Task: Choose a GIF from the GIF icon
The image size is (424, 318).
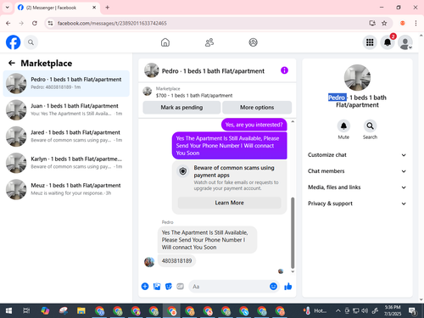Action: 181,287
